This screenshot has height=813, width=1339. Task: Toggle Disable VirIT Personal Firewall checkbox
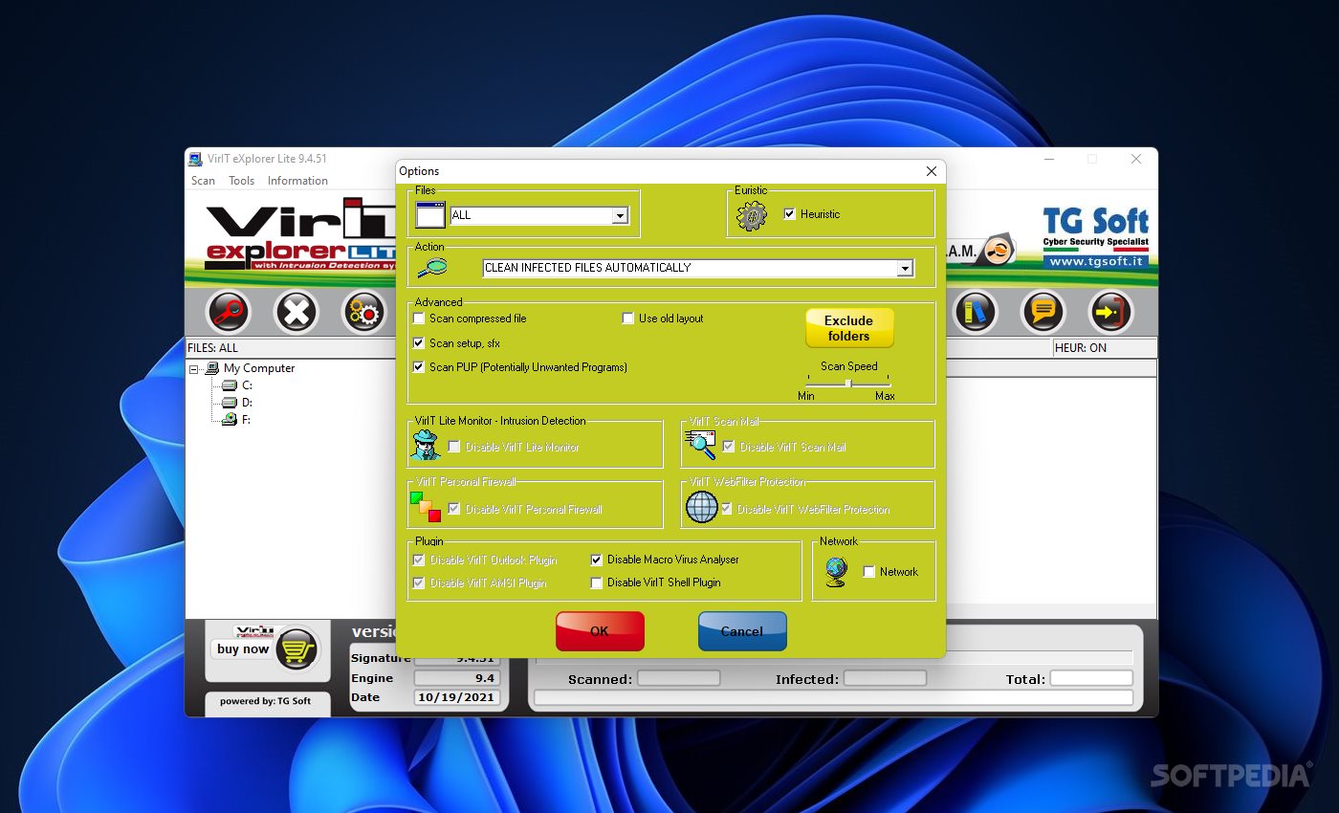point(454,509)
